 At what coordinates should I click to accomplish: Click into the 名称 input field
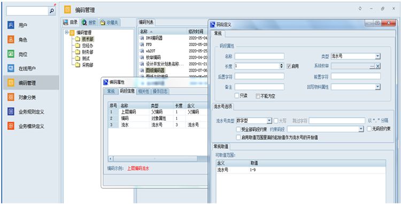[259, 56]
